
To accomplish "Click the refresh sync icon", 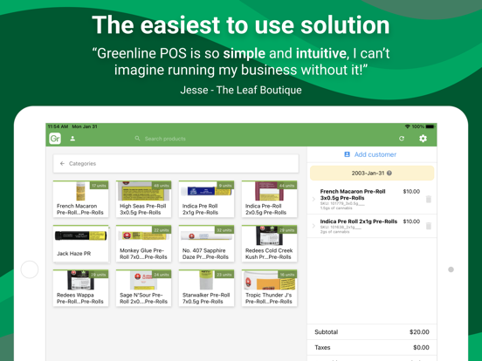I will (x=402, y=139).
